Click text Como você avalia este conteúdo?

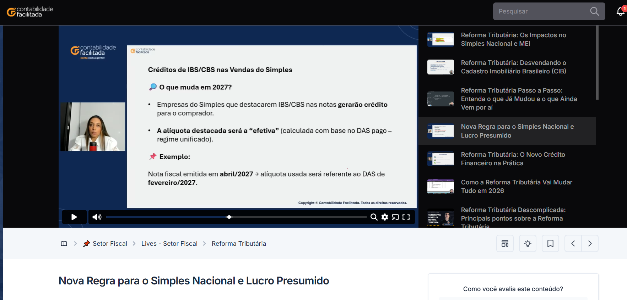point(513,289)
